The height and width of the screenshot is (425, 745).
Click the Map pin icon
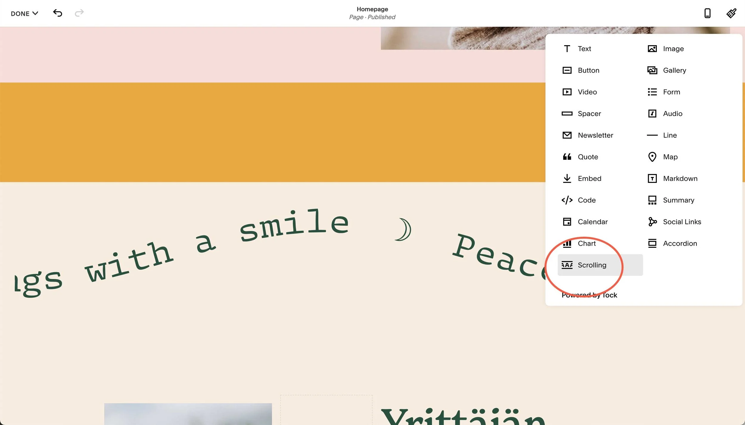point(652,157)
